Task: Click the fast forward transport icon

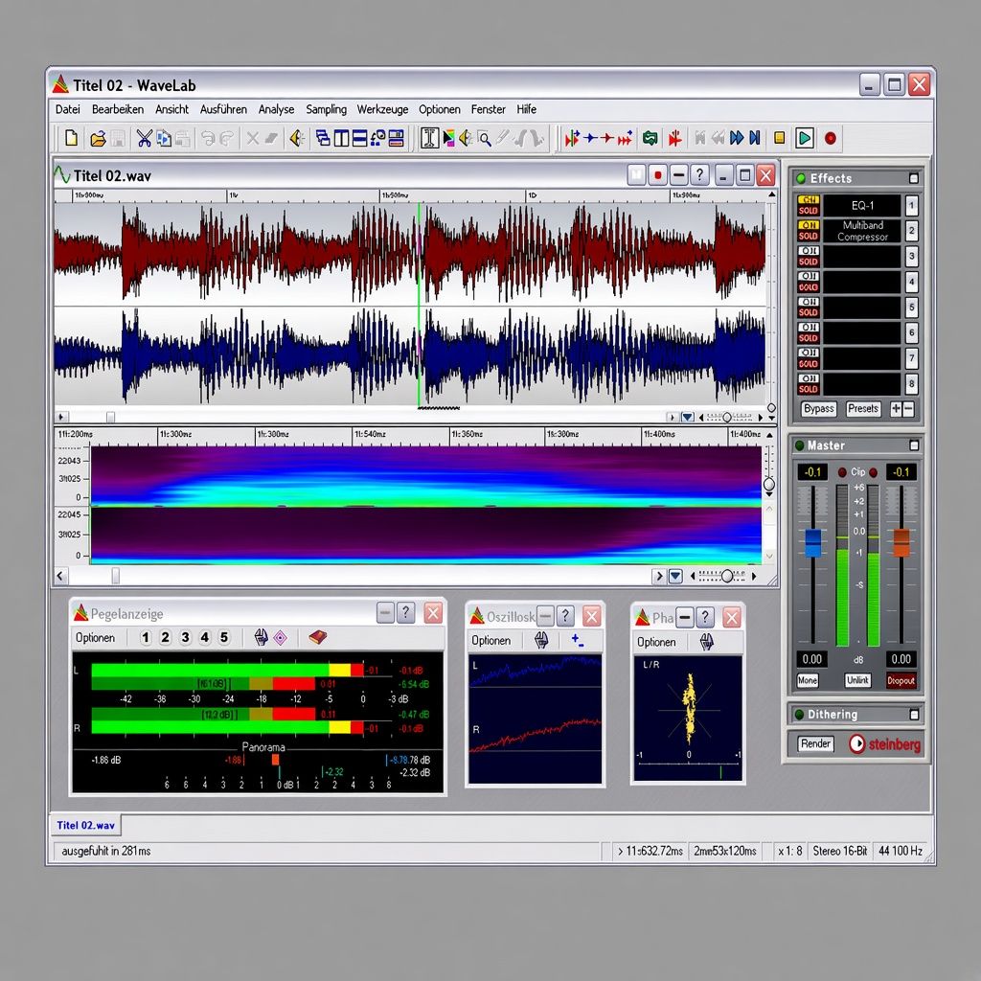Action: tap(737, 138)
